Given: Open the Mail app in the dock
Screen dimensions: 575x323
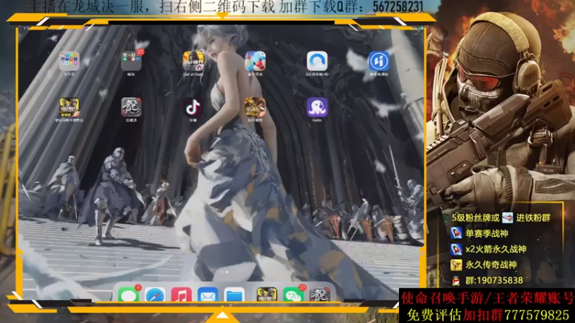Looking at the screenshot, I should (x=208, y=294).
